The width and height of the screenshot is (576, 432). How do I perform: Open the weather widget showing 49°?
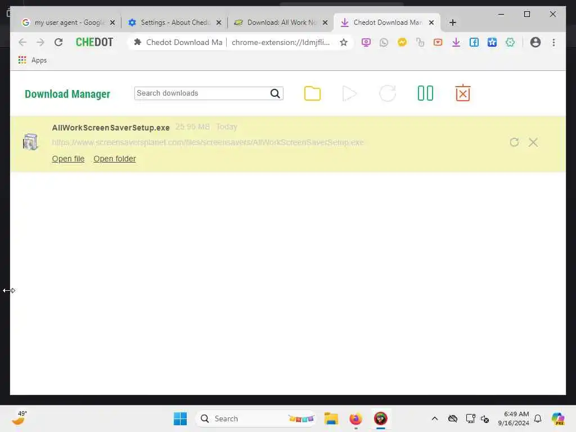pyautogui.click(x=19, y=418)
